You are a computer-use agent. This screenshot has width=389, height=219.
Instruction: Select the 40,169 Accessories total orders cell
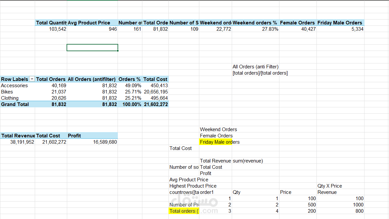coord(51,85)
